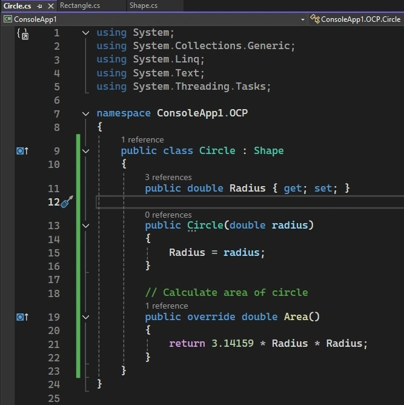Click the comment 'Calculate area of circle'
This screenshot has height=405, width=404.
[227, 292]
